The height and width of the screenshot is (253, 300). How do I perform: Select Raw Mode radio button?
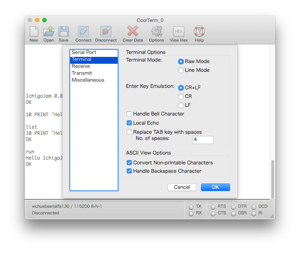181,62
